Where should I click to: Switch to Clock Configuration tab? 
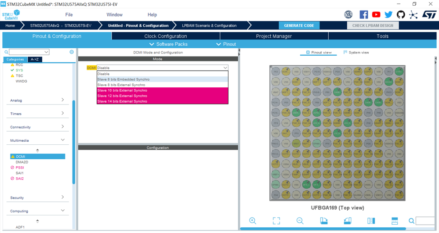click(166, 36)
